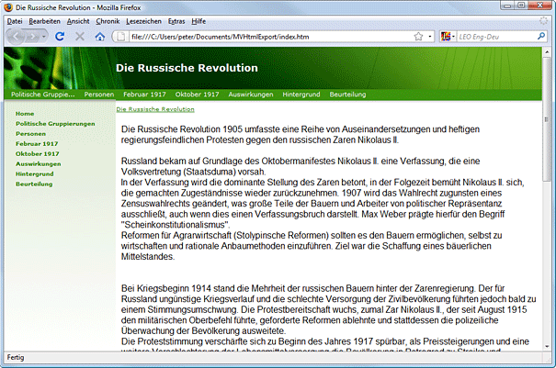556x368 pixels.
Task: Stop loading with the X icon
Action: click(80, 36)
